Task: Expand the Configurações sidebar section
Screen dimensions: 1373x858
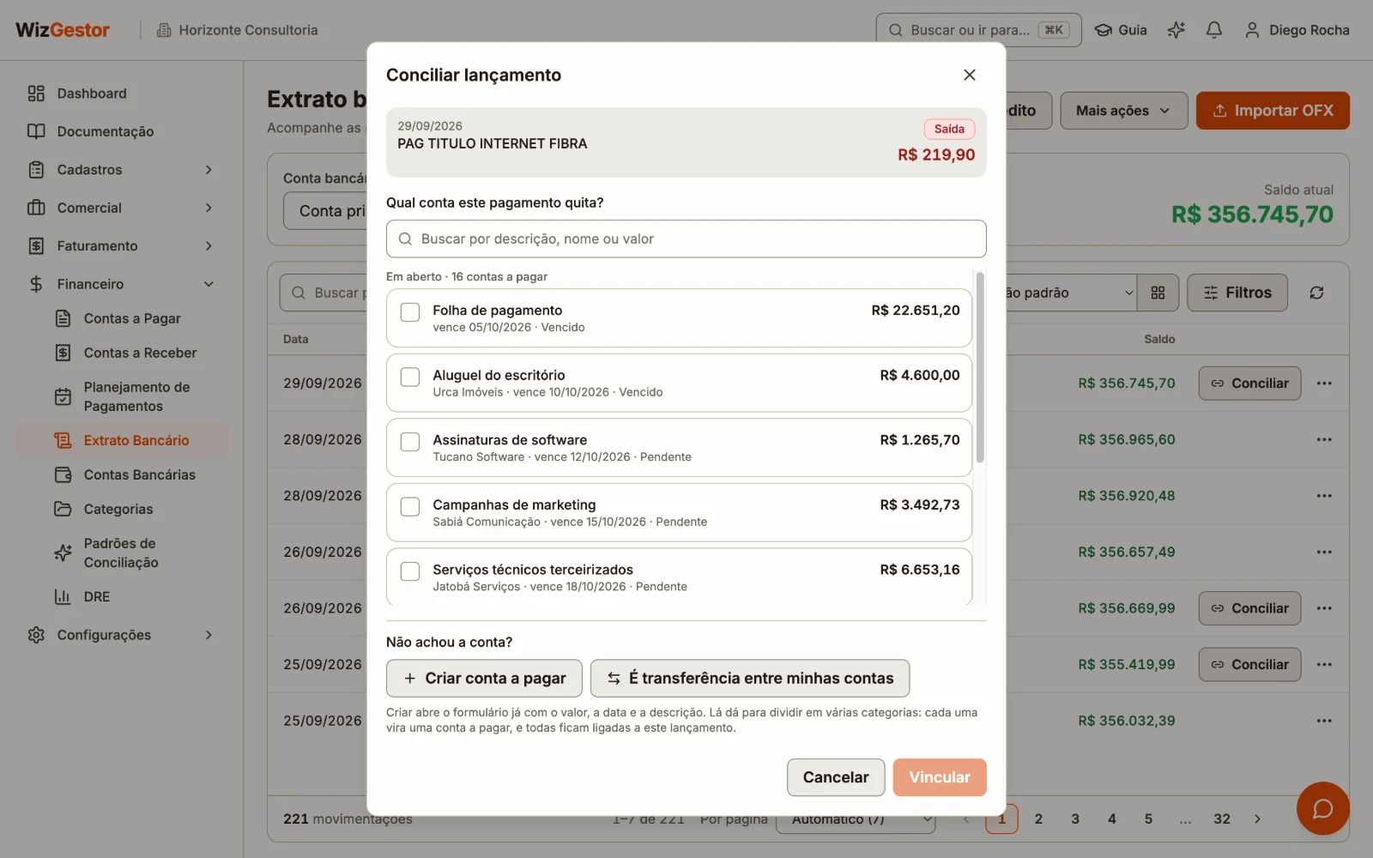Action: (x=120, y=635)
